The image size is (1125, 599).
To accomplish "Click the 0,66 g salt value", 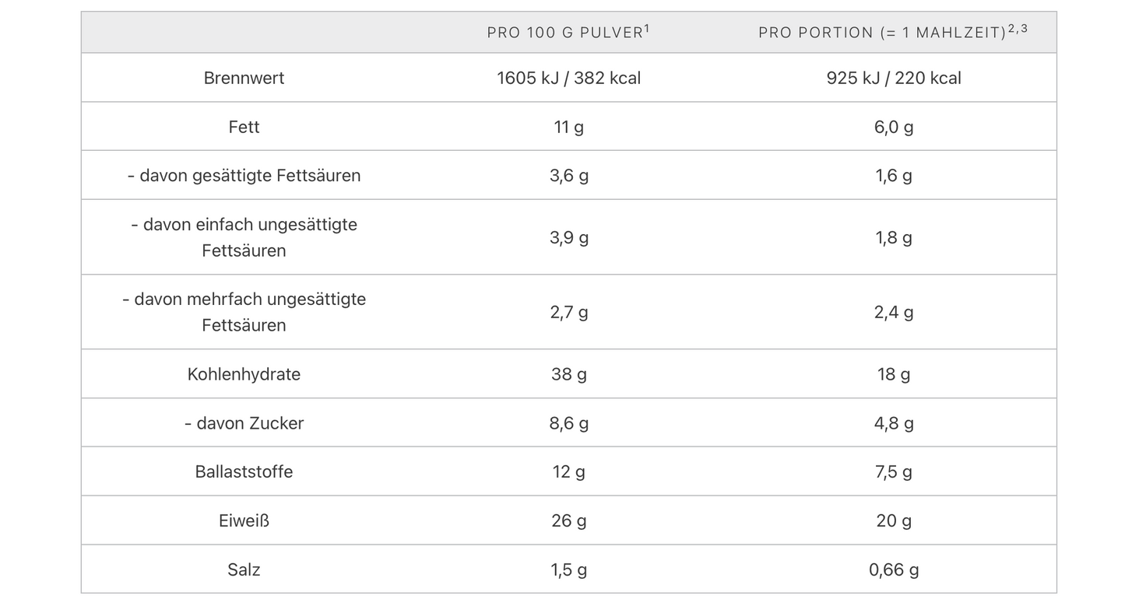I will tap(894, 569).
